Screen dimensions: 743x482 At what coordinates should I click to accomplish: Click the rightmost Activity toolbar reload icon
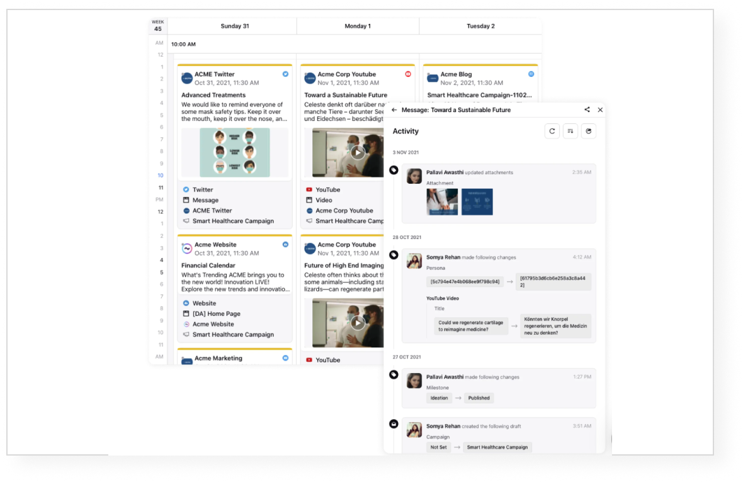pyautogui.click(x=589, y=131)
